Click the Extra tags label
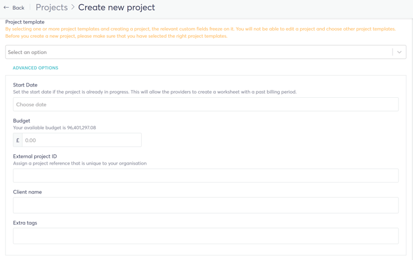 25,223
